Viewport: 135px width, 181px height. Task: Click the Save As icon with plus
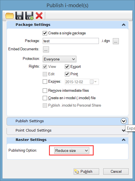coord(29,15)
